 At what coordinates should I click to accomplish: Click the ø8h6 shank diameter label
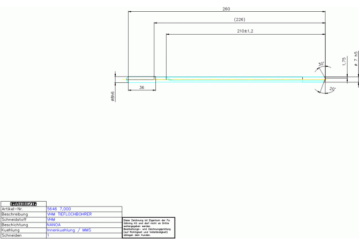pyautogui.click(x=113, y=96)
